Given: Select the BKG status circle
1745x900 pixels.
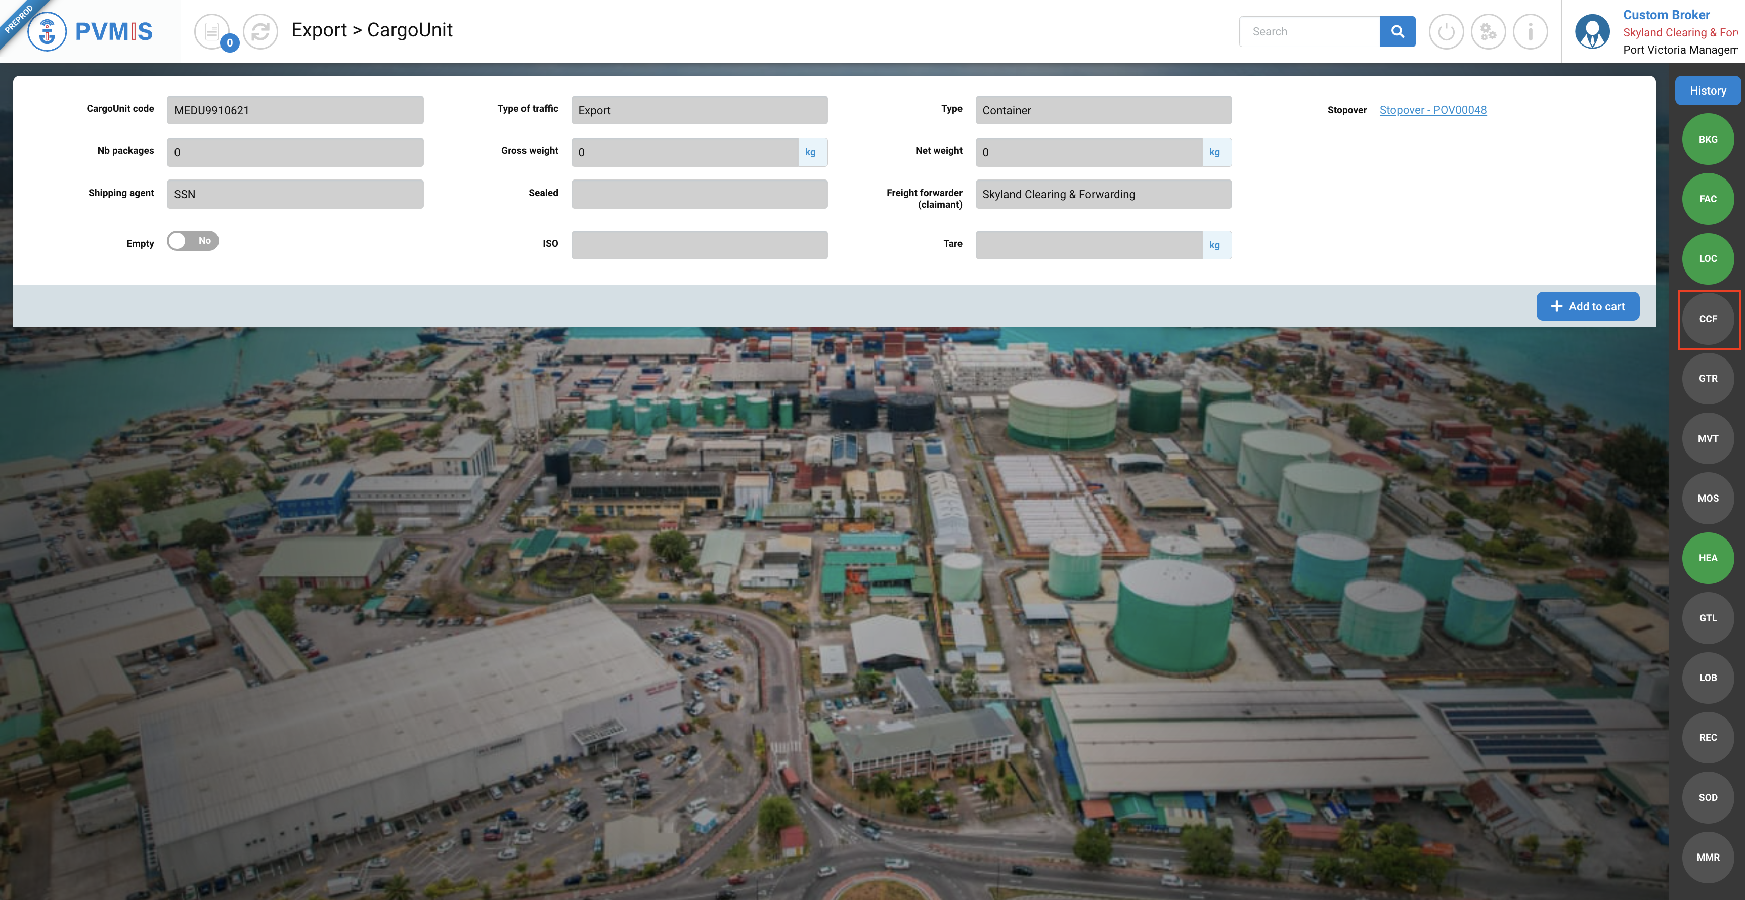Looking at the screenshot, I should (1707, 140).
